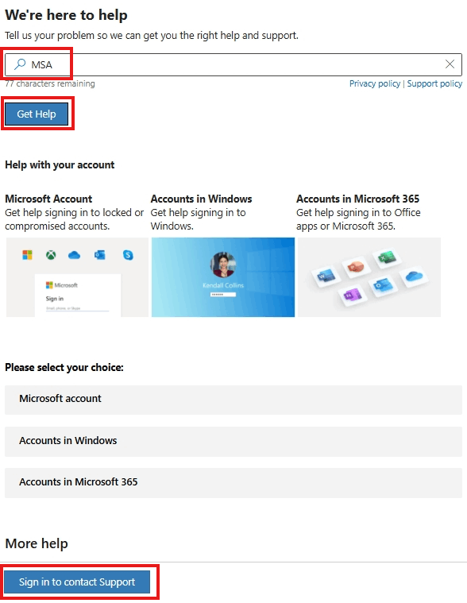Click the Excel icon in Microsoft 365 thumbnail
The width and height of the screenshot is (467, 603).
tap(386, 257)
